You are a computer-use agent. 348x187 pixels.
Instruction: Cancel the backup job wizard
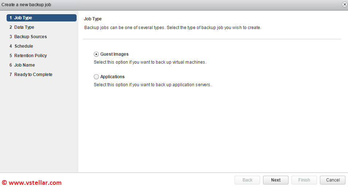click(333, 180)
